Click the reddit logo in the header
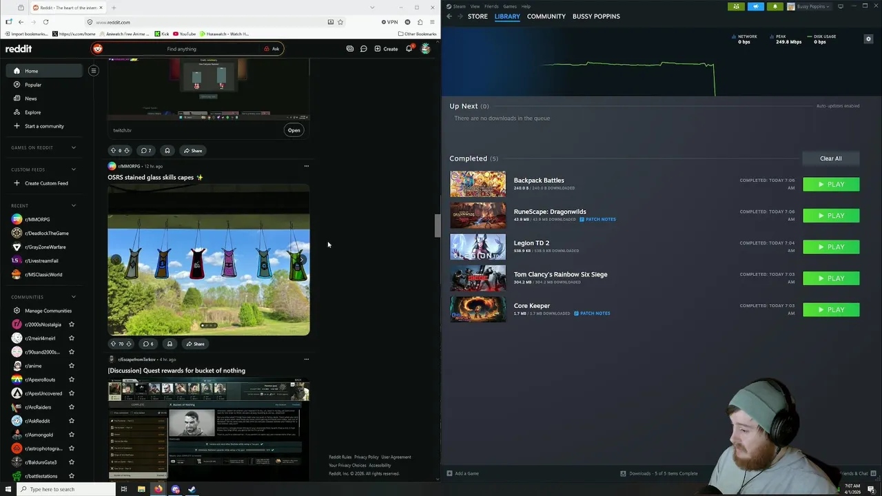Viewport: 882px width, 496px height. tap(19, 49)
